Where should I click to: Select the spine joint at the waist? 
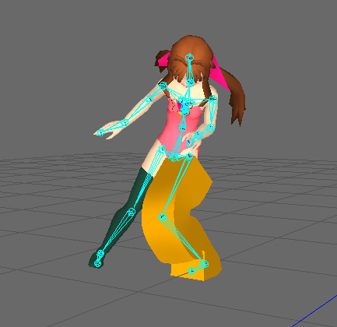coord(182,128)
